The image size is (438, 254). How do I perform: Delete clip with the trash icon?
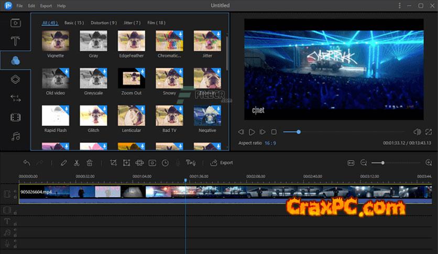90,163
